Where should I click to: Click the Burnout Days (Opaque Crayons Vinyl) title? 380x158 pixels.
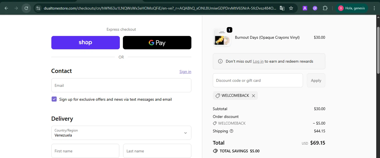(267, 37)
